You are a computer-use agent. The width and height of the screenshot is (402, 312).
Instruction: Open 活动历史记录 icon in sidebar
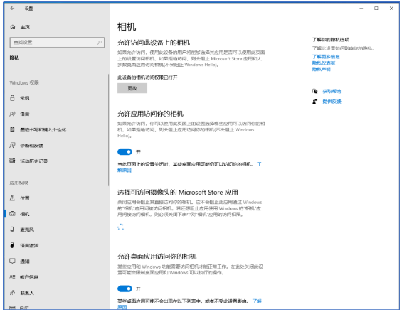12,161
